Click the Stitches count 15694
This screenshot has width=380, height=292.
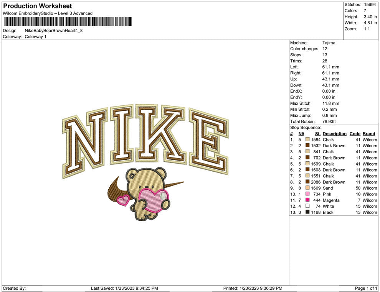[x=370, y=5]
